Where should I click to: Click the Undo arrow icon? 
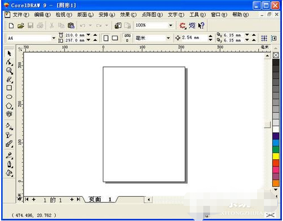pyautogui.click(x=83, y=25)
